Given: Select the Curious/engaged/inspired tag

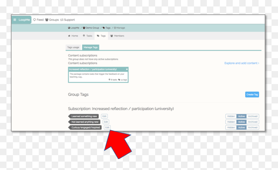Looking at the screenshot, I should pos(85,127).
